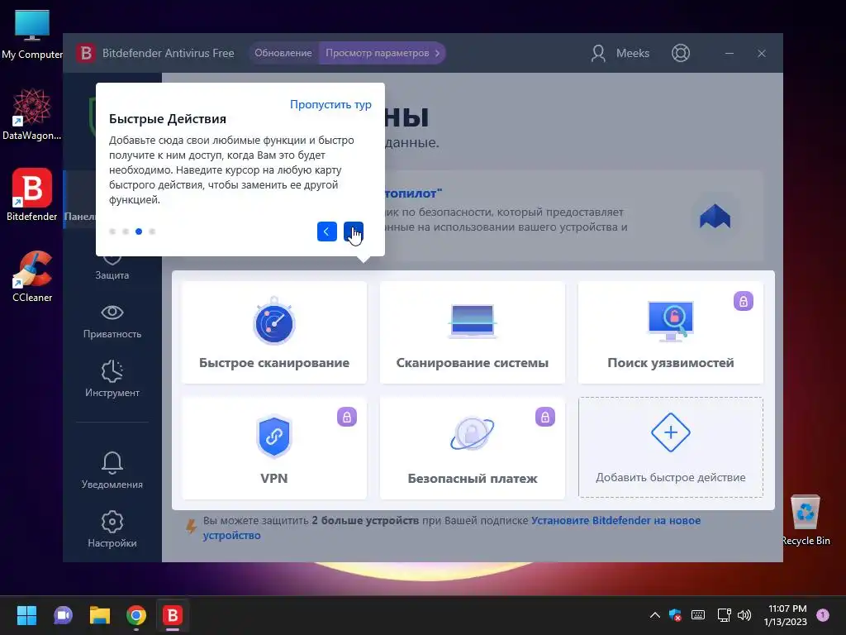This screenshot has width=846, height=635.
Task: Open CCleaner desktop shortcut
Action: point(32,276)
